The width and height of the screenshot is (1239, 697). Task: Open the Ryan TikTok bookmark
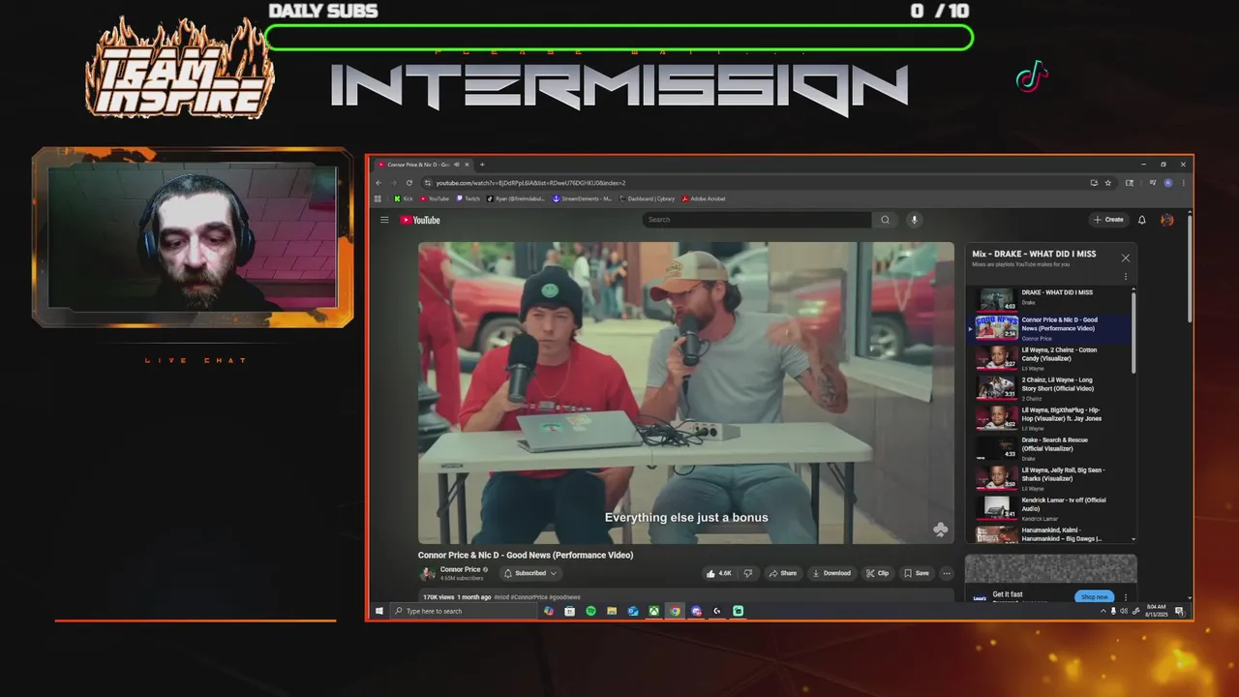pyautogui.click(x=516, y=198)
